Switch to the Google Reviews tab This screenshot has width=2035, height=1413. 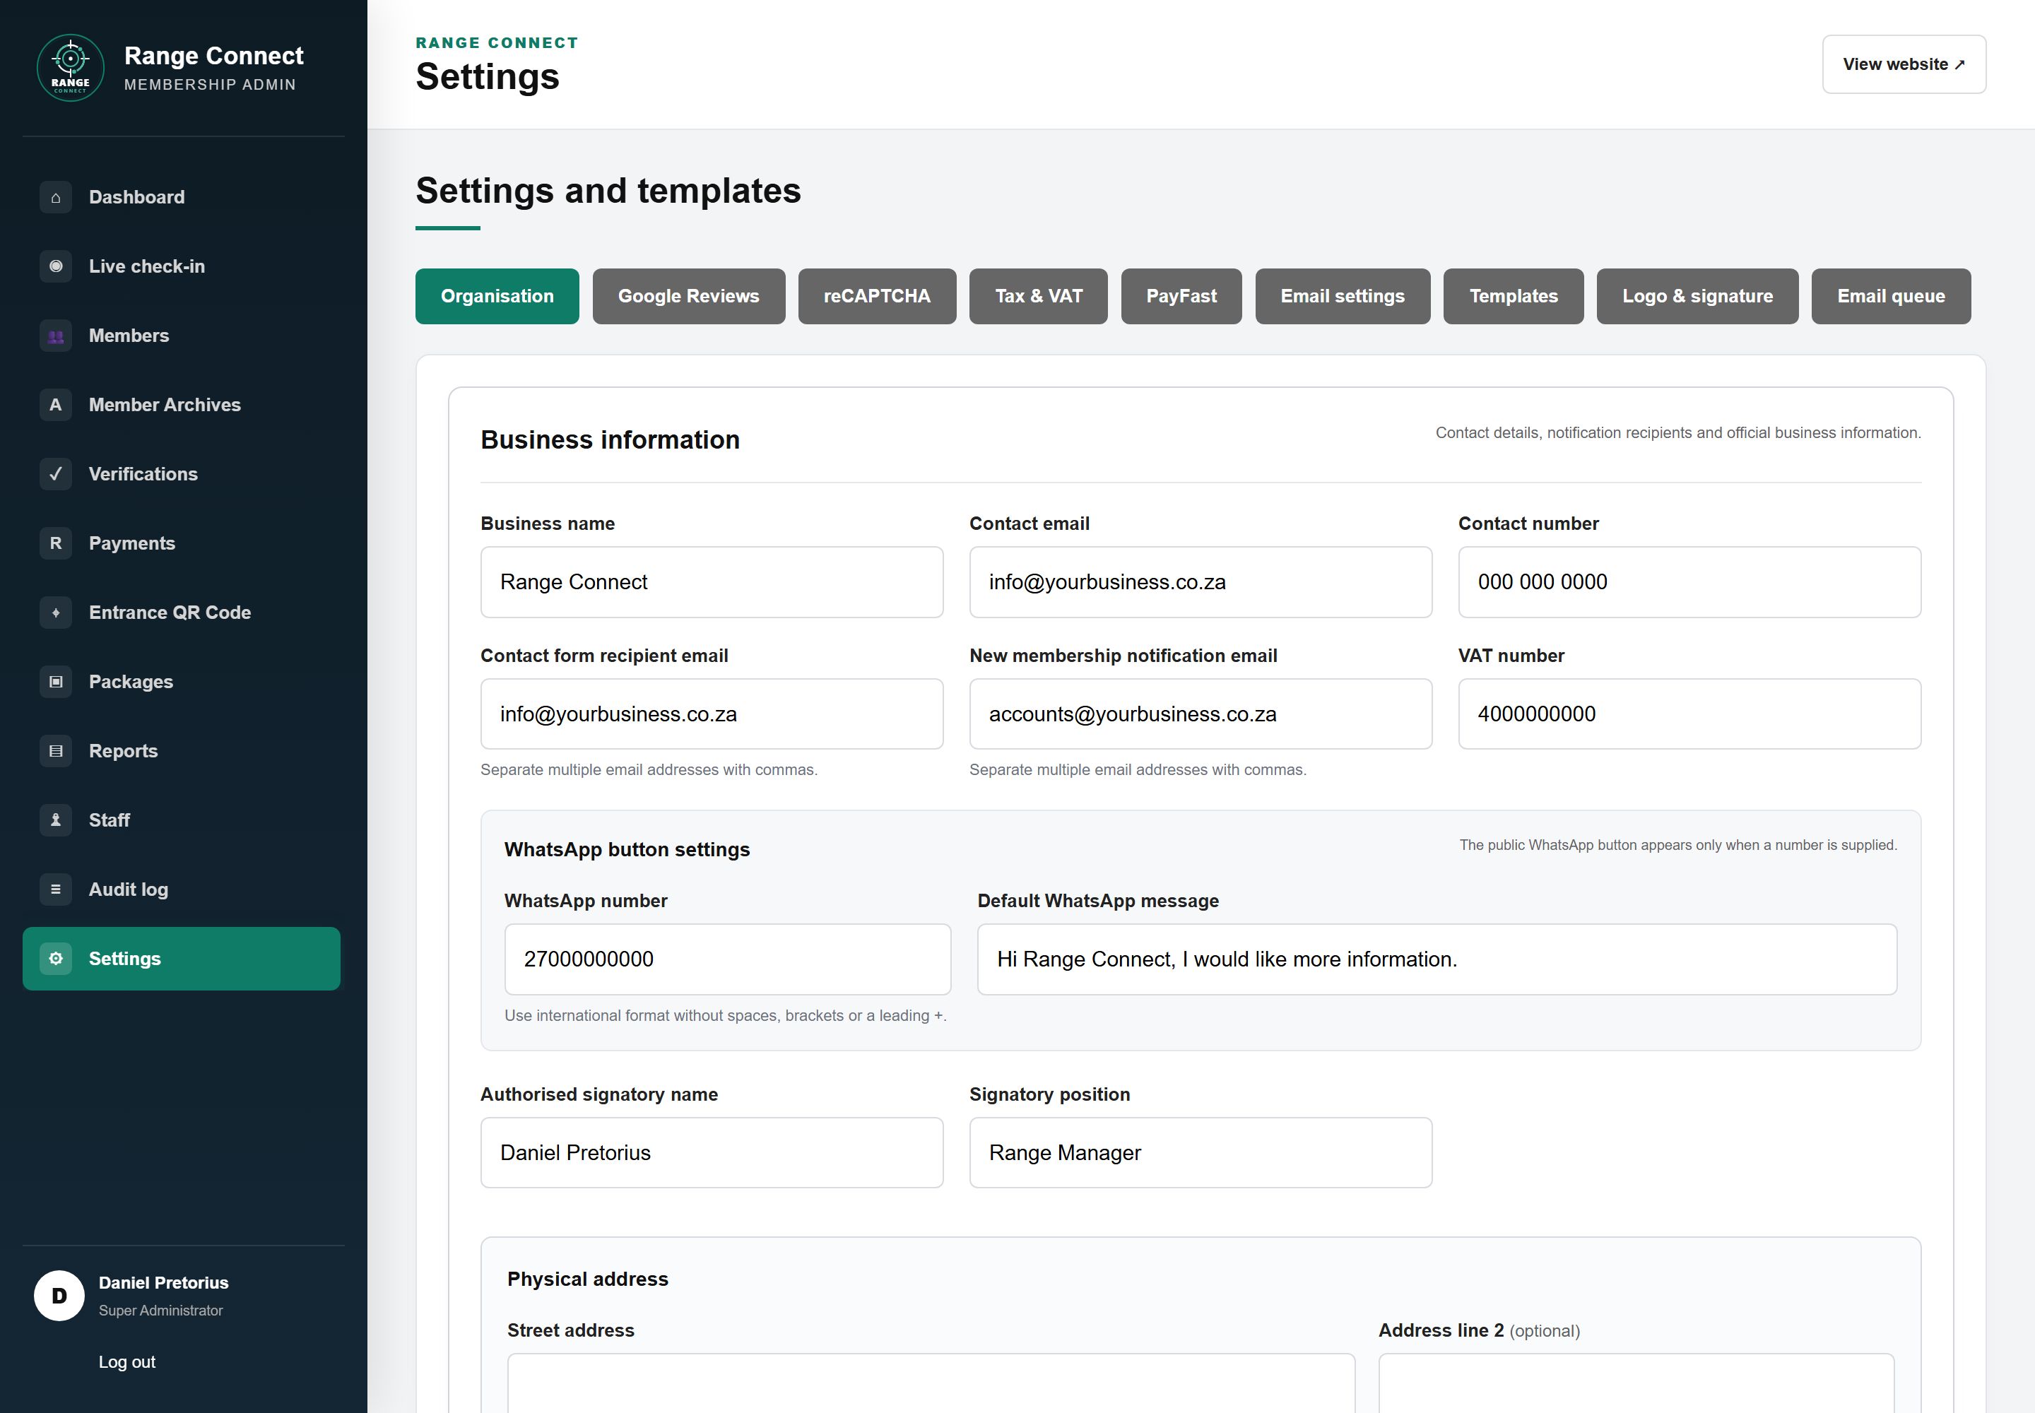pos(688,296)
